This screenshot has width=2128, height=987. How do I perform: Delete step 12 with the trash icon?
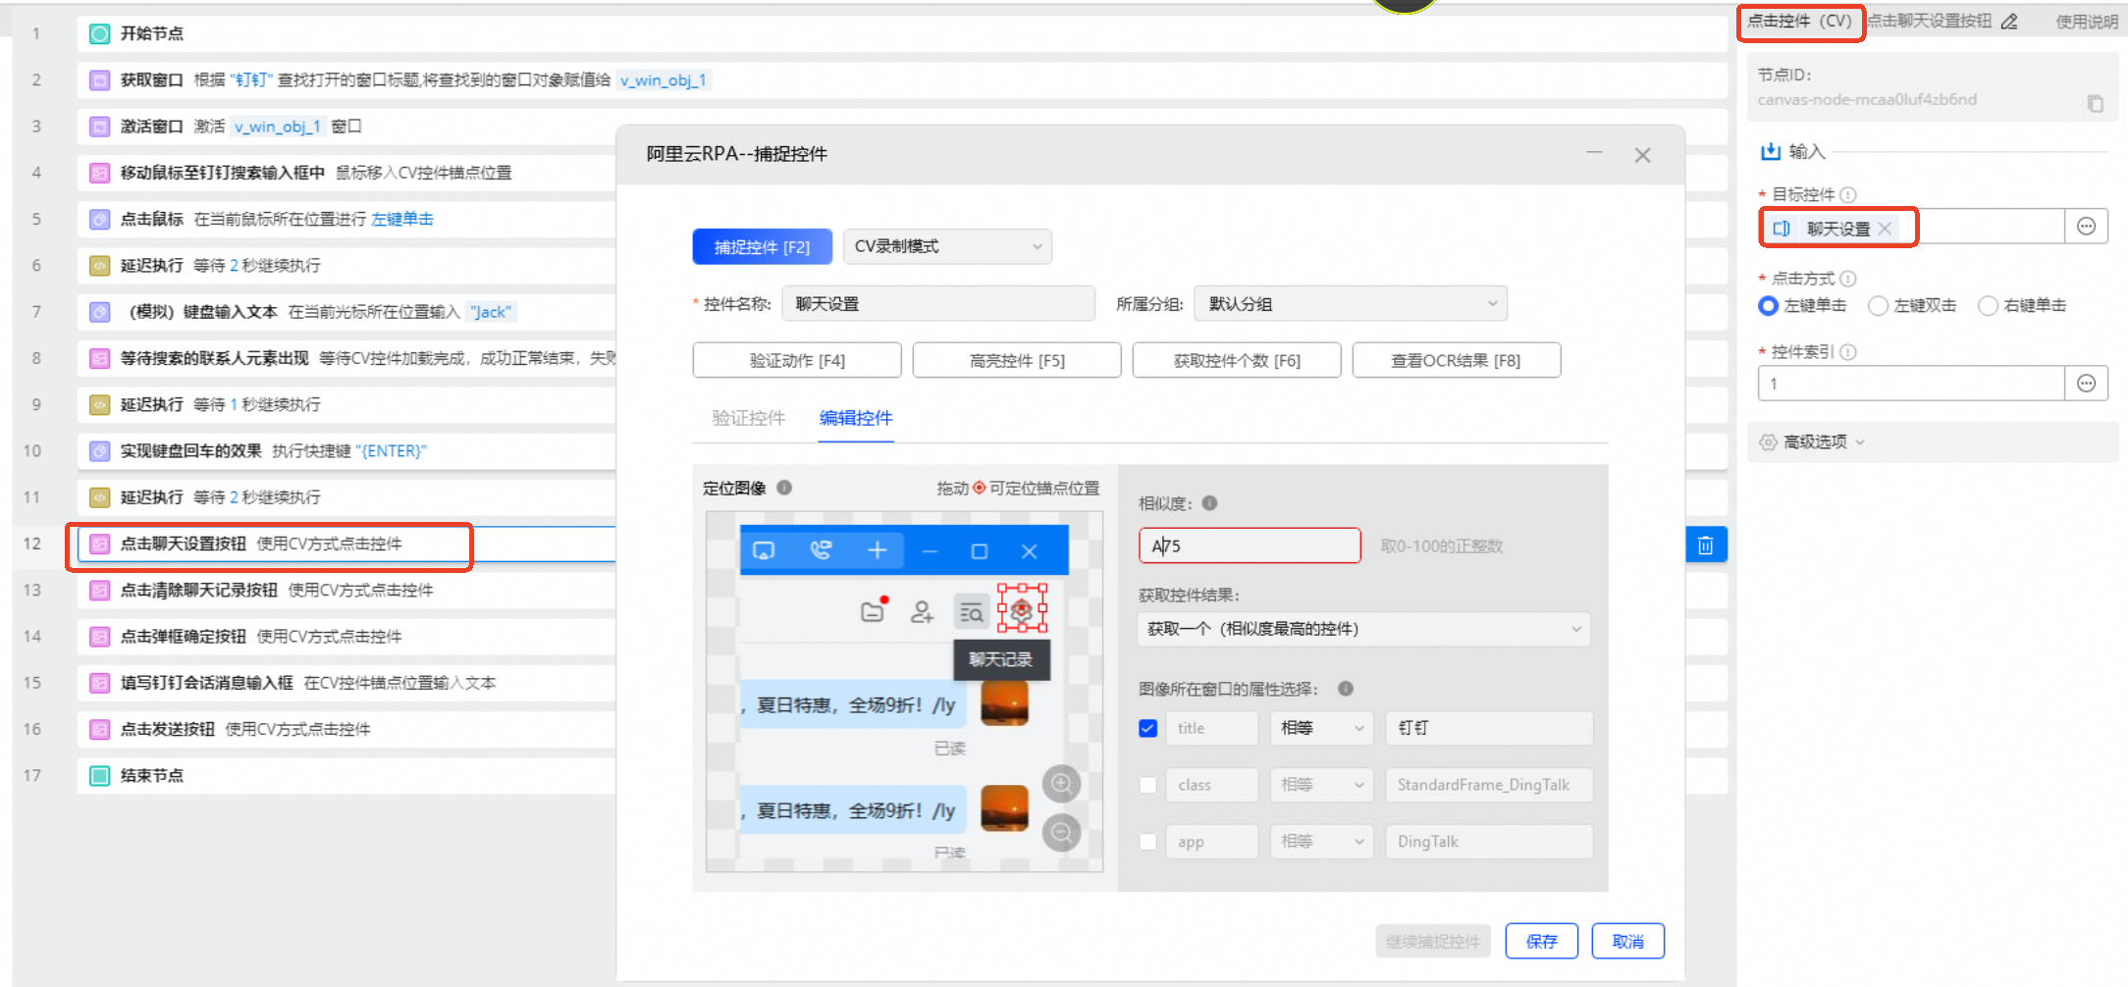coord(1706,545)
